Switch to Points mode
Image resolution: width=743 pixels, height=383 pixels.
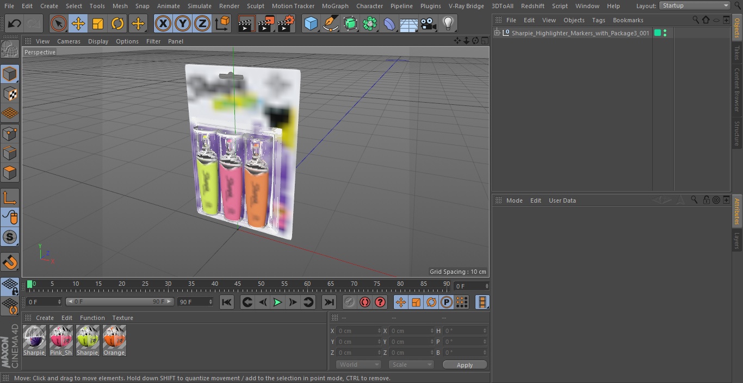(x=10, y=133)
